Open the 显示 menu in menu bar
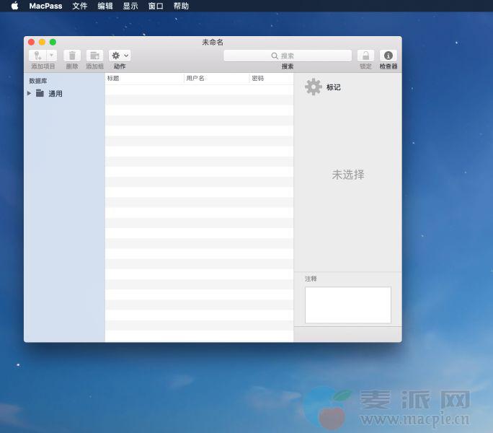This screenshot has width=493, height=433. [x=130, y=6]
